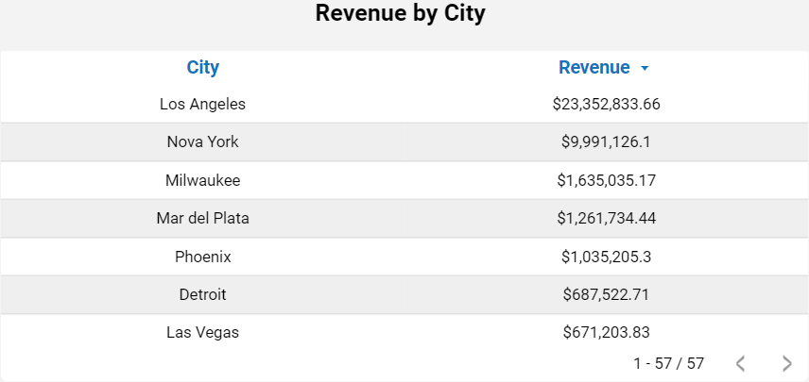This screenshot has height=382, width=809.
Task: Click the Las Vegas city cell
Action: (203, 332)
